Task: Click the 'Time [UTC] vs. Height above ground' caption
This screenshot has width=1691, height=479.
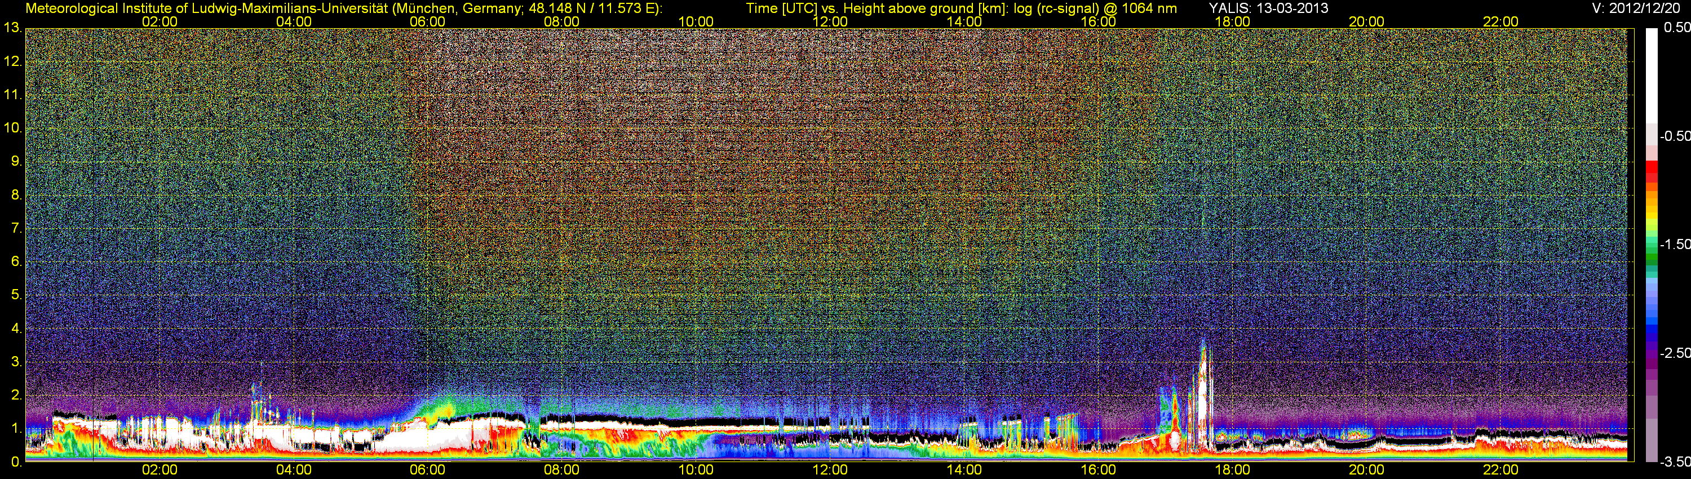Action: (961, 8)
